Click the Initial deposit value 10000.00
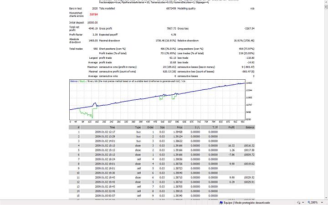Screen dimensions: 328x205 (93, 22)
